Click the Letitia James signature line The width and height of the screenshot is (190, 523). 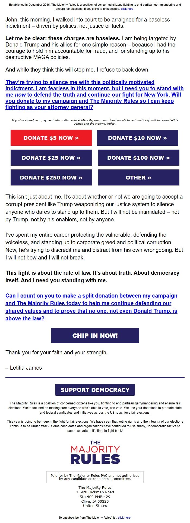[24, 367]
